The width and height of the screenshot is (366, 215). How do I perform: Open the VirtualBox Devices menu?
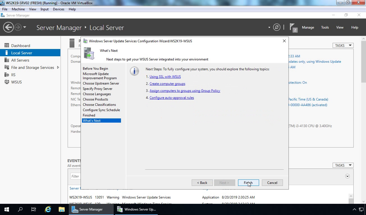click(59, 9)
